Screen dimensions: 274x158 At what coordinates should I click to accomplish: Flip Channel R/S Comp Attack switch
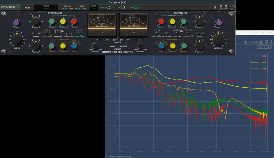(x=188, y=33)
